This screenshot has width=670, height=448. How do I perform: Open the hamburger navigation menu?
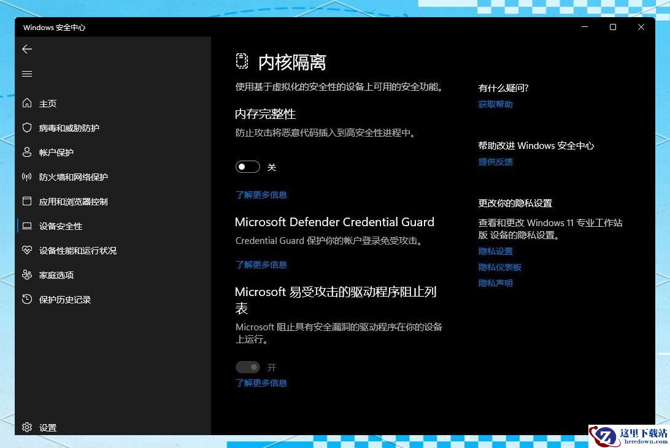tap(27, 74)
